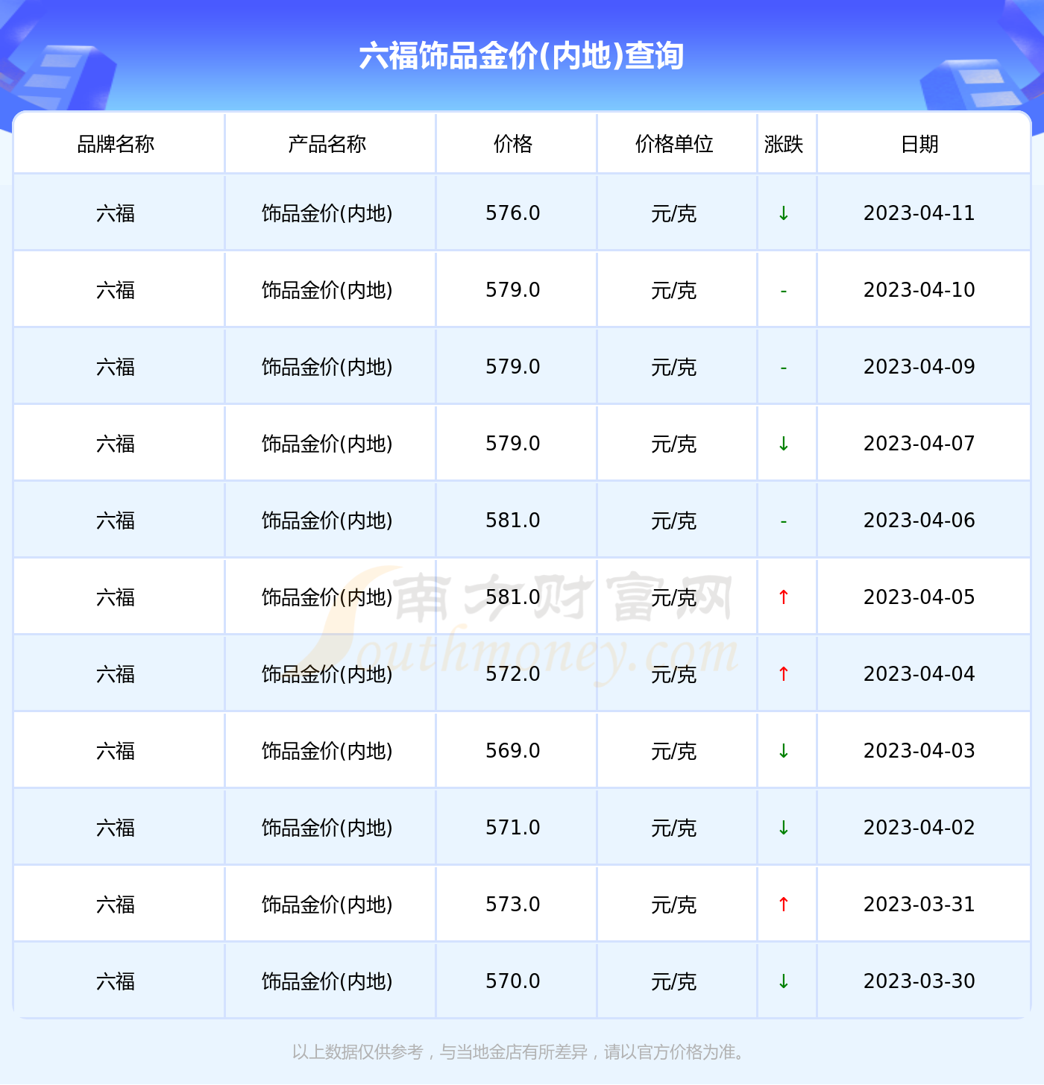This screenshot has height=1085, width=1044.
Task: Select the 579.0 price for 2023-04-10
Action: click(513, 290)
